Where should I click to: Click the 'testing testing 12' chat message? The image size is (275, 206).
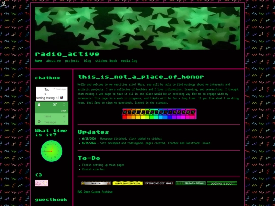click(48, 98)
